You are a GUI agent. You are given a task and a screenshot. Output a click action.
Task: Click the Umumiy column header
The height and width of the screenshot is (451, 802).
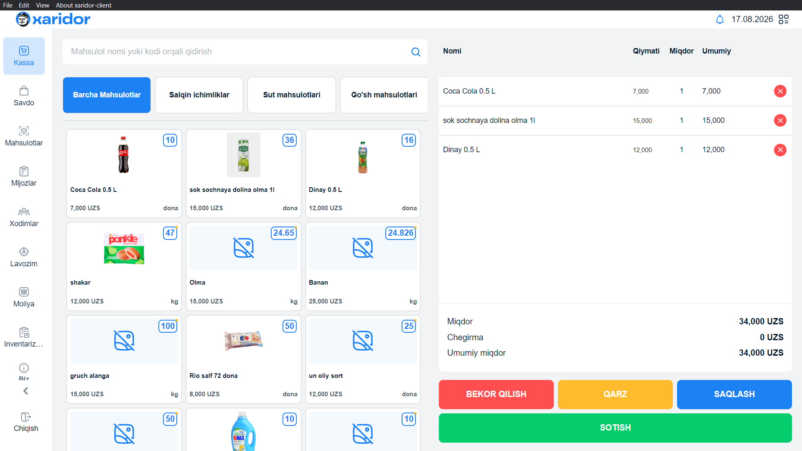pyautogui.click(x=716, y=51)
